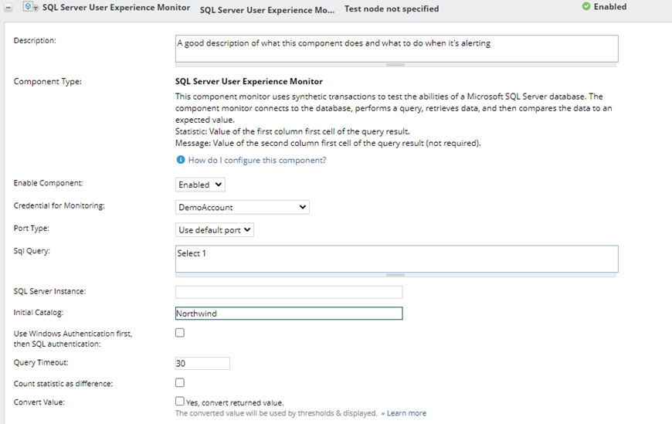The image size is (672, 424).
Task: Toggle Windows Authentication first checkbox
Action: [x=180, y=333]
